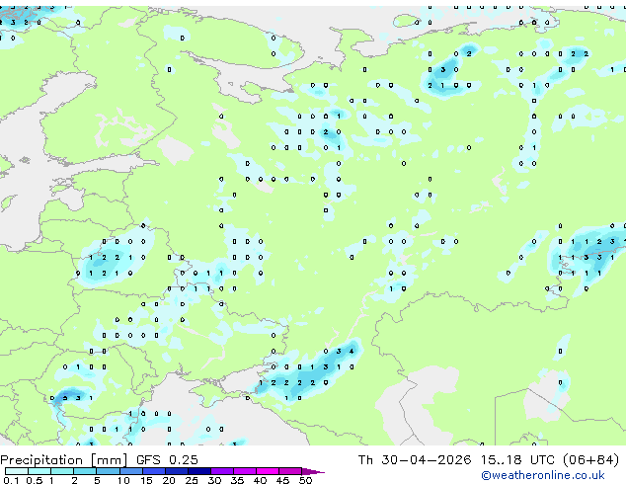
Task: Click legend swatch between 10 and 15
Action: pos(131,471)
